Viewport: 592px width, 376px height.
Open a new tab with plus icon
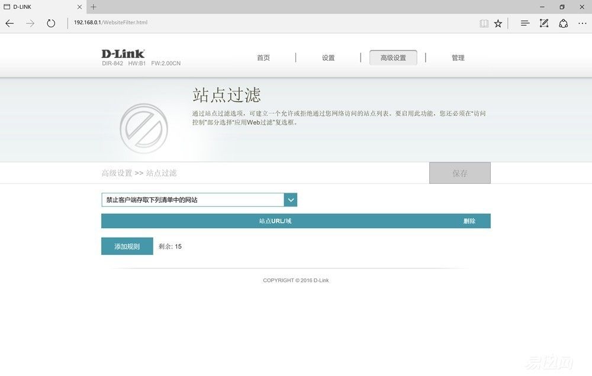(94, 7)
